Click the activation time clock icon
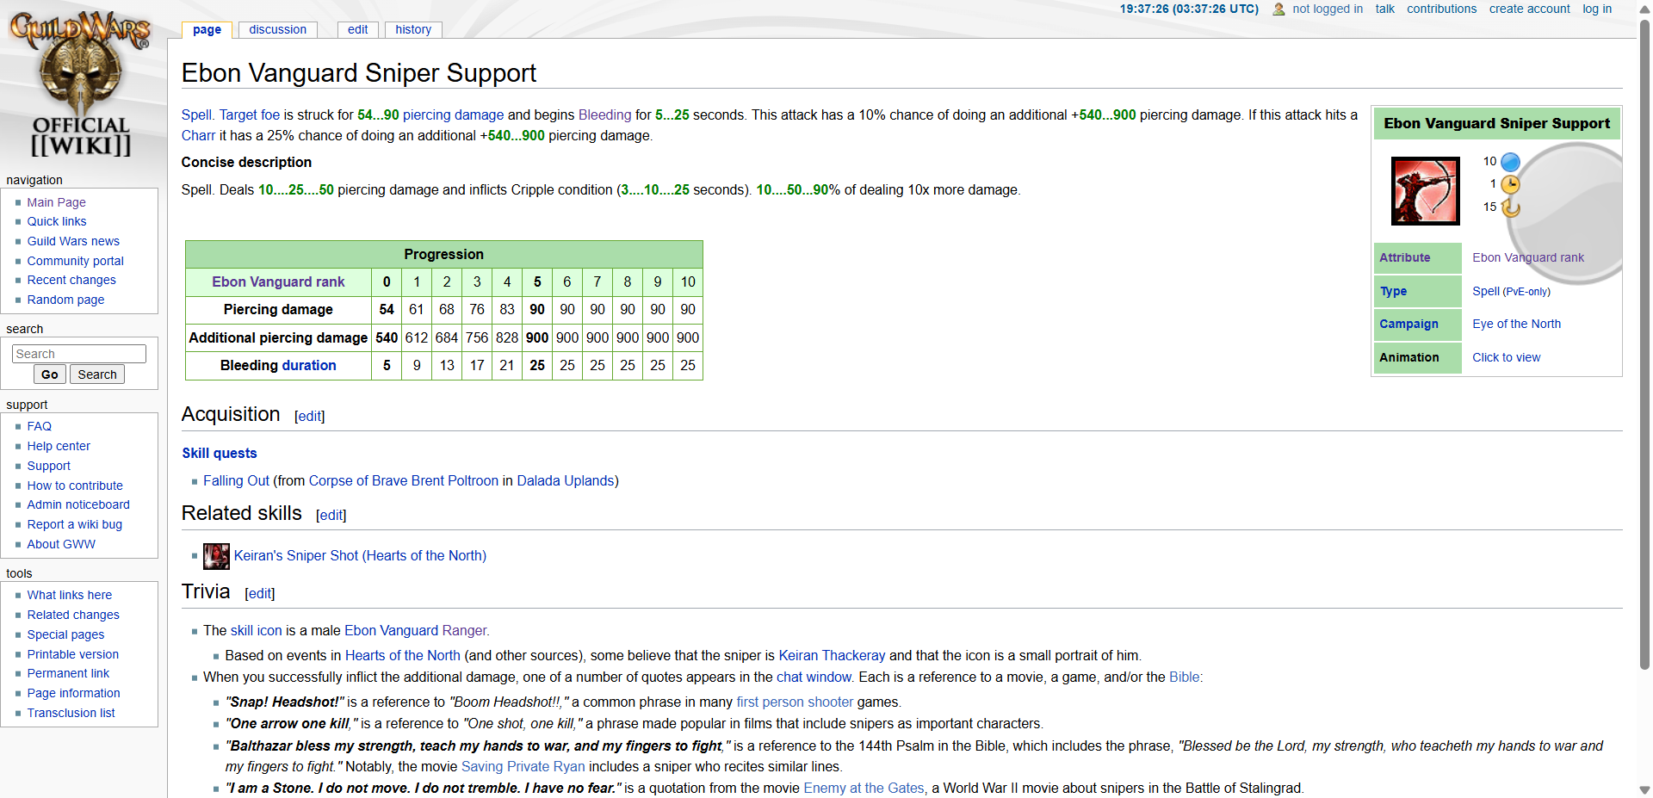The width and height of the screenshot is (1653, 798). pyautogui.click(x=1510, y=184)
